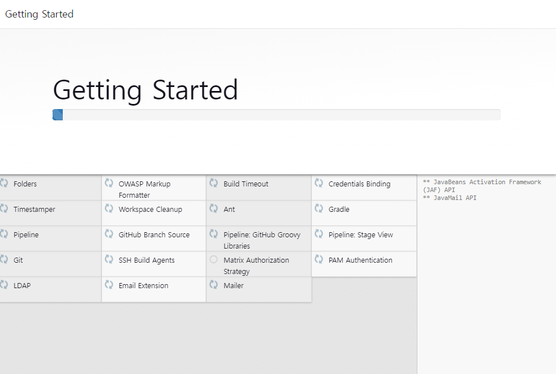
Task: Select the Mailer plugin label
Action: point(234,286)
